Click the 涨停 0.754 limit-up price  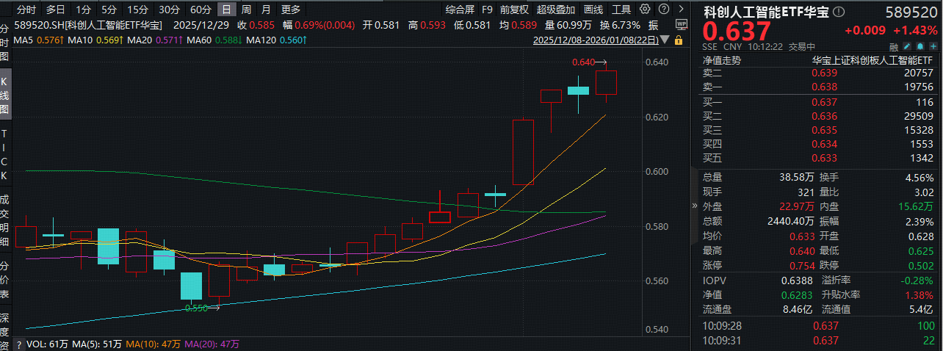click(x=803, y=265)
